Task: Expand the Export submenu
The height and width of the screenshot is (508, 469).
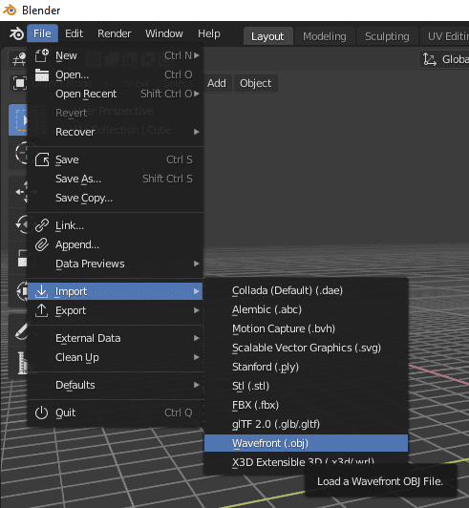Action: [115, 310]
